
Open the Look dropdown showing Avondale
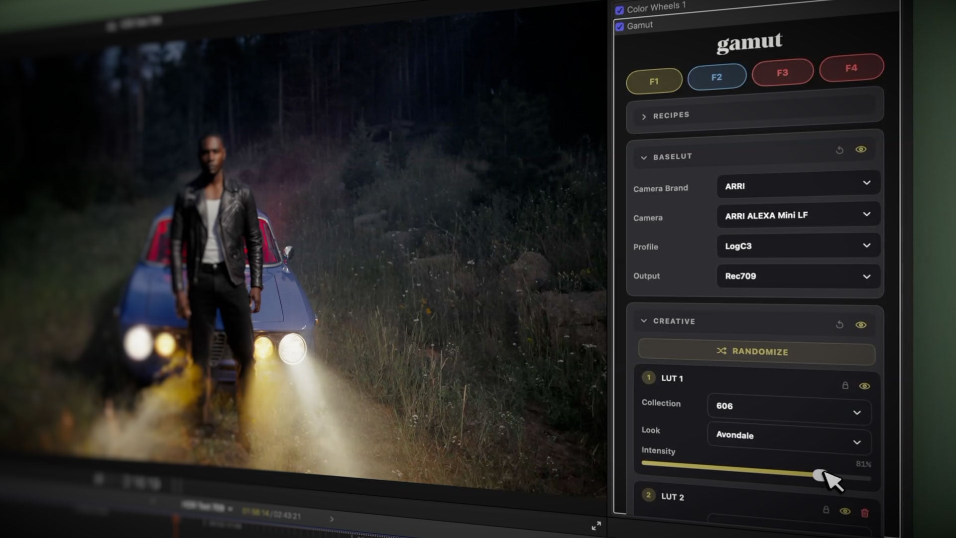pyautogui.click(x=789, y=438)
